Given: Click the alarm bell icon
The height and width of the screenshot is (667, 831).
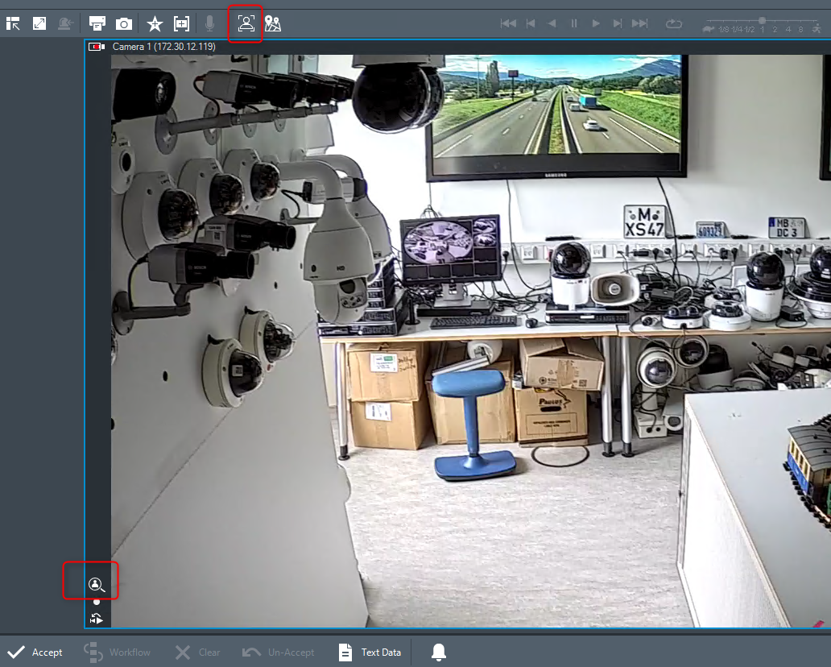Looking at the screenshot, I should pos(438,652).
